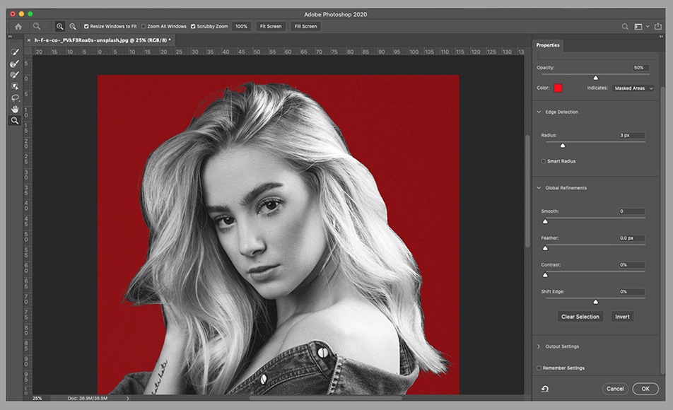Click the ruler origin corner box
The width and height of the screenshot is (673, 410).
pyautogui.click(x=28, y=52)
